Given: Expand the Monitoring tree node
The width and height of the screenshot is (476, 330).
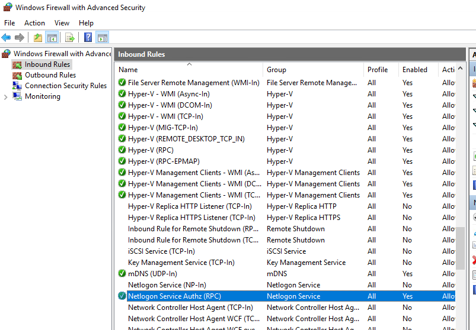Looking at the screenshot, I should (x=5, y=97).
